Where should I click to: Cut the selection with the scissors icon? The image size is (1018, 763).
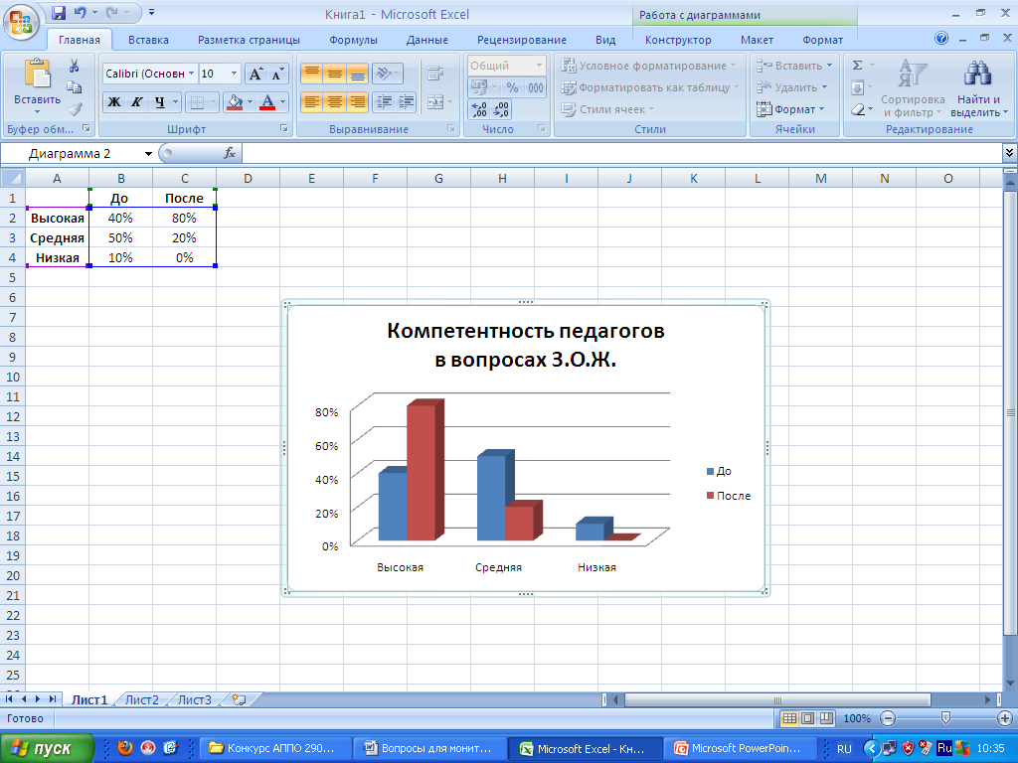74,66
